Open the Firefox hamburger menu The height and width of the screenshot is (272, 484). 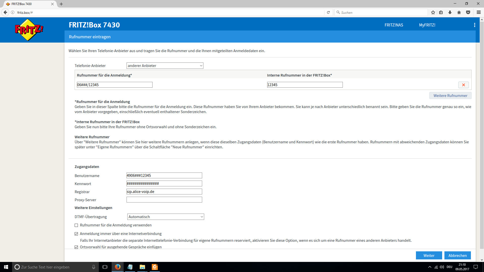tap(478, 12)
